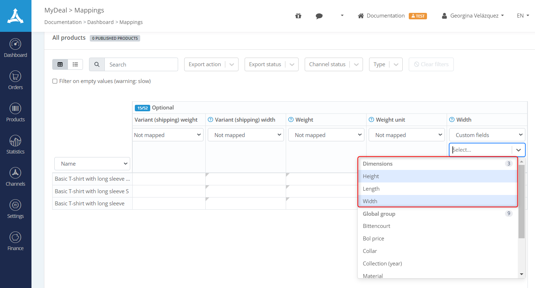Expand the Export action dropdown
Image resolution: width=535 pixels, height=288 pixels.
[x=211, y=64]
